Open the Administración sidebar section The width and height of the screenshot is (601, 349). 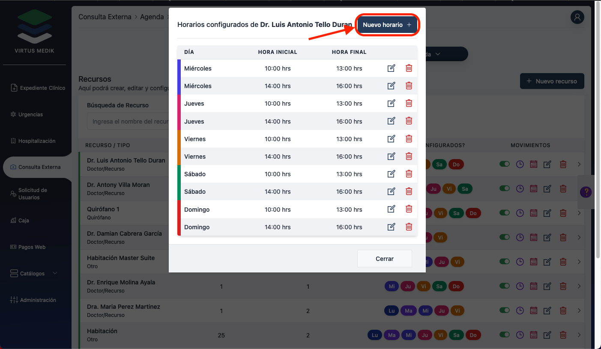tap(38, 300)
